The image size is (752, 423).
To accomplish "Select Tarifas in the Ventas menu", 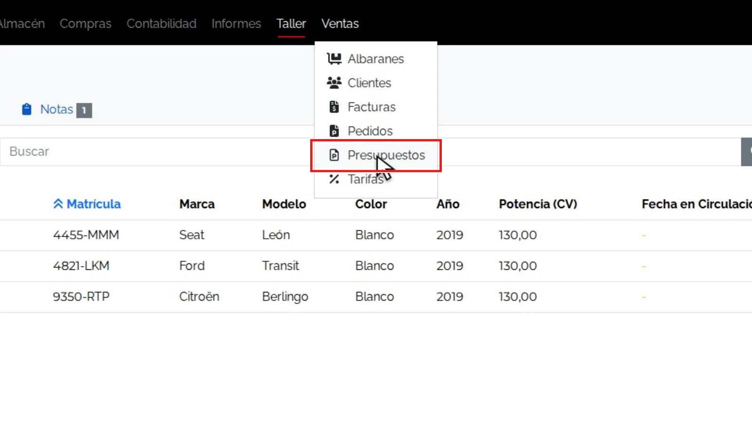I will pos(376,179).
